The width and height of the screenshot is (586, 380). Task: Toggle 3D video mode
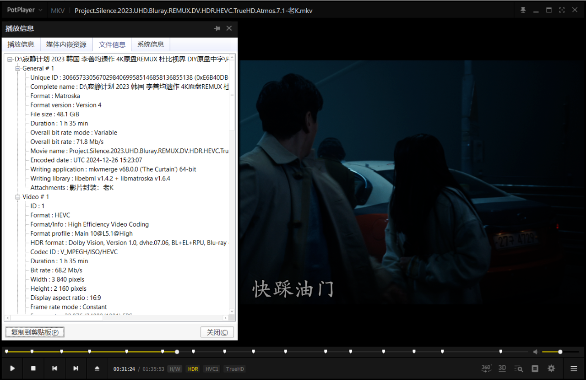click(x=502, y=368)
